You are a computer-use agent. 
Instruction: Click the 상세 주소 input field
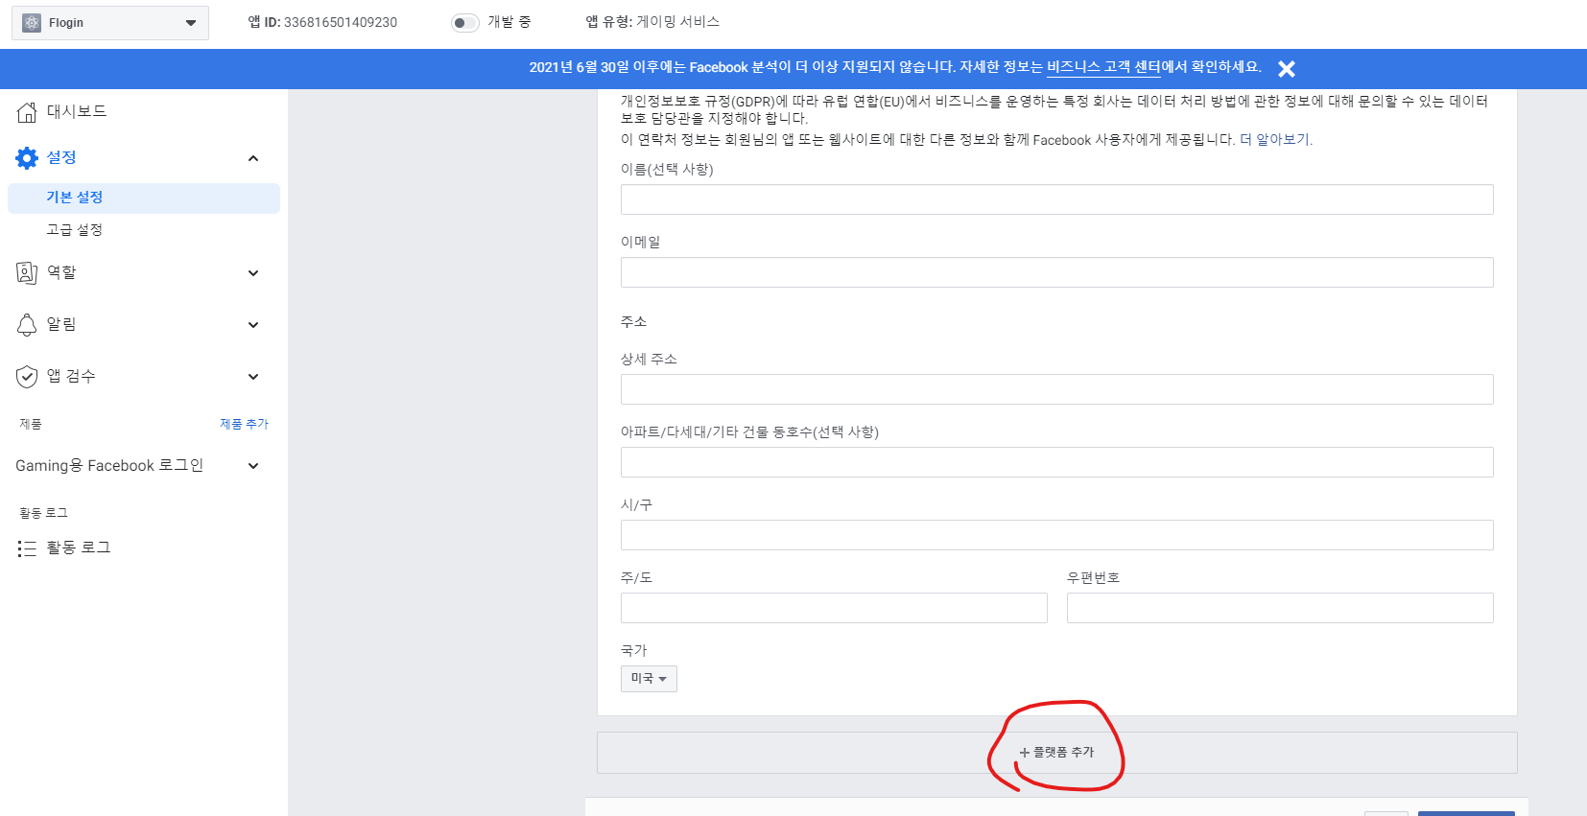(x=1056, y=389)
